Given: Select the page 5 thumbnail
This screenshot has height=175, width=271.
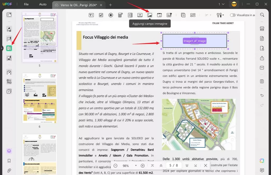Looking at the screenshot, I should pos(40,37).
